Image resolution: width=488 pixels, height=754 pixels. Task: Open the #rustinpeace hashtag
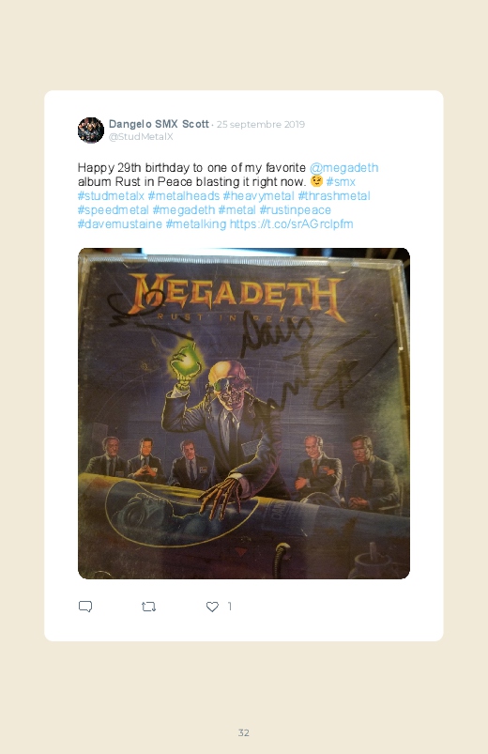click(x=296, y=210)
